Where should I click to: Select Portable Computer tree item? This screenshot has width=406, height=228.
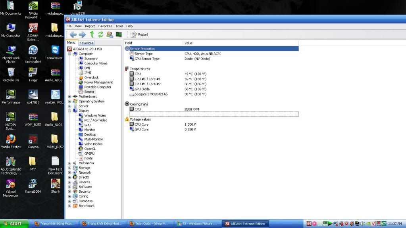98,87
